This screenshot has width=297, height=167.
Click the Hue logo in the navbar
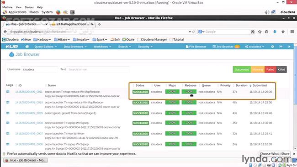click(11, 47)
